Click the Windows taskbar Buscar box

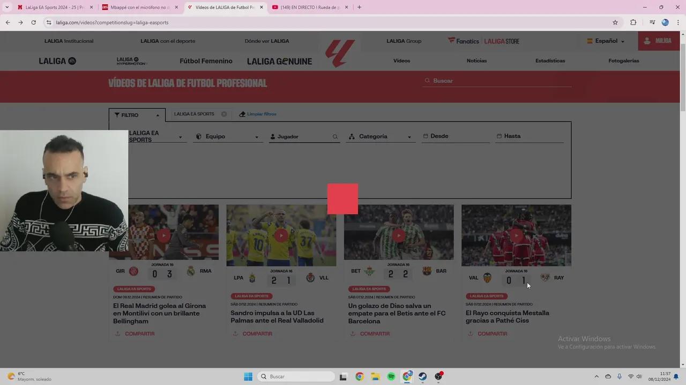click(x=296, y=376)
